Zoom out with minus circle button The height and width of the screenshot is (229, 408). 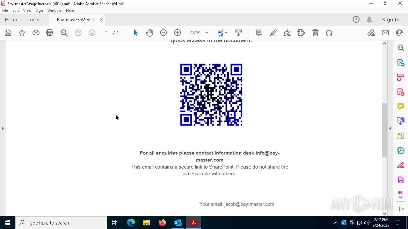click(x=164, y=33)
